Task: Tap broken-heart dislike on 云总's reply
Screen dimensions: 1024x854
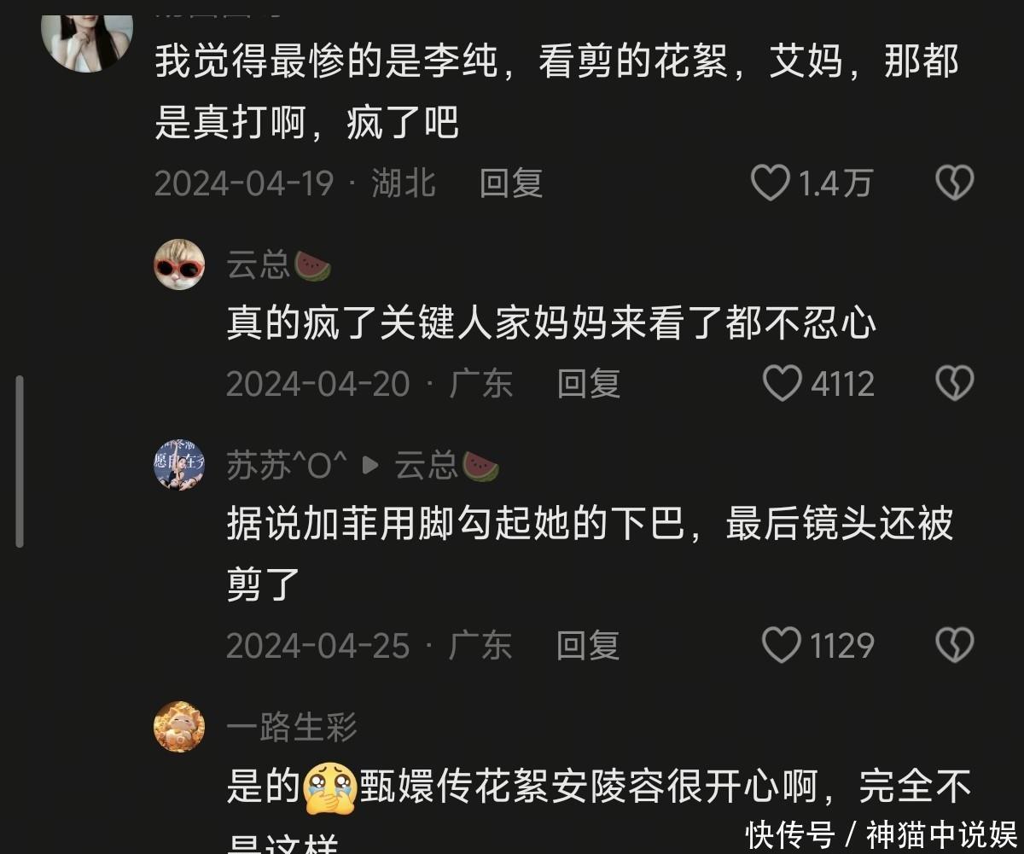Action: (954, 384)
